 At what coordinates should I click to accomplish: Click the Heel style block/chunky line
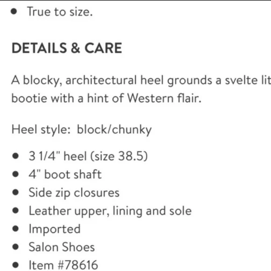[81, 129]
